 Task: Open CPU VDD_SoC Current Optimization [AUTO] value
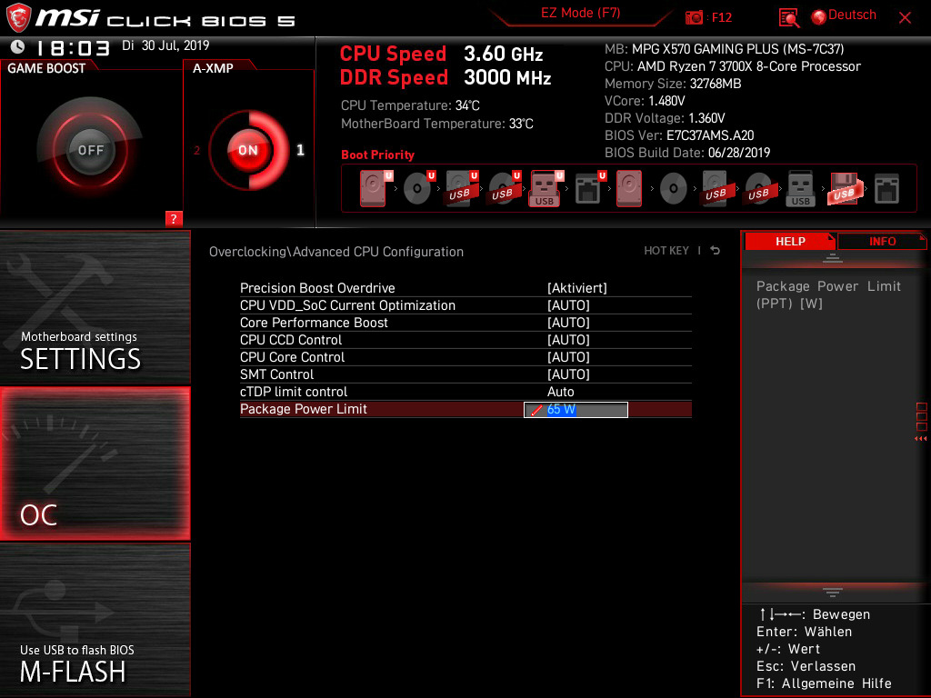(x=568, y=305)
